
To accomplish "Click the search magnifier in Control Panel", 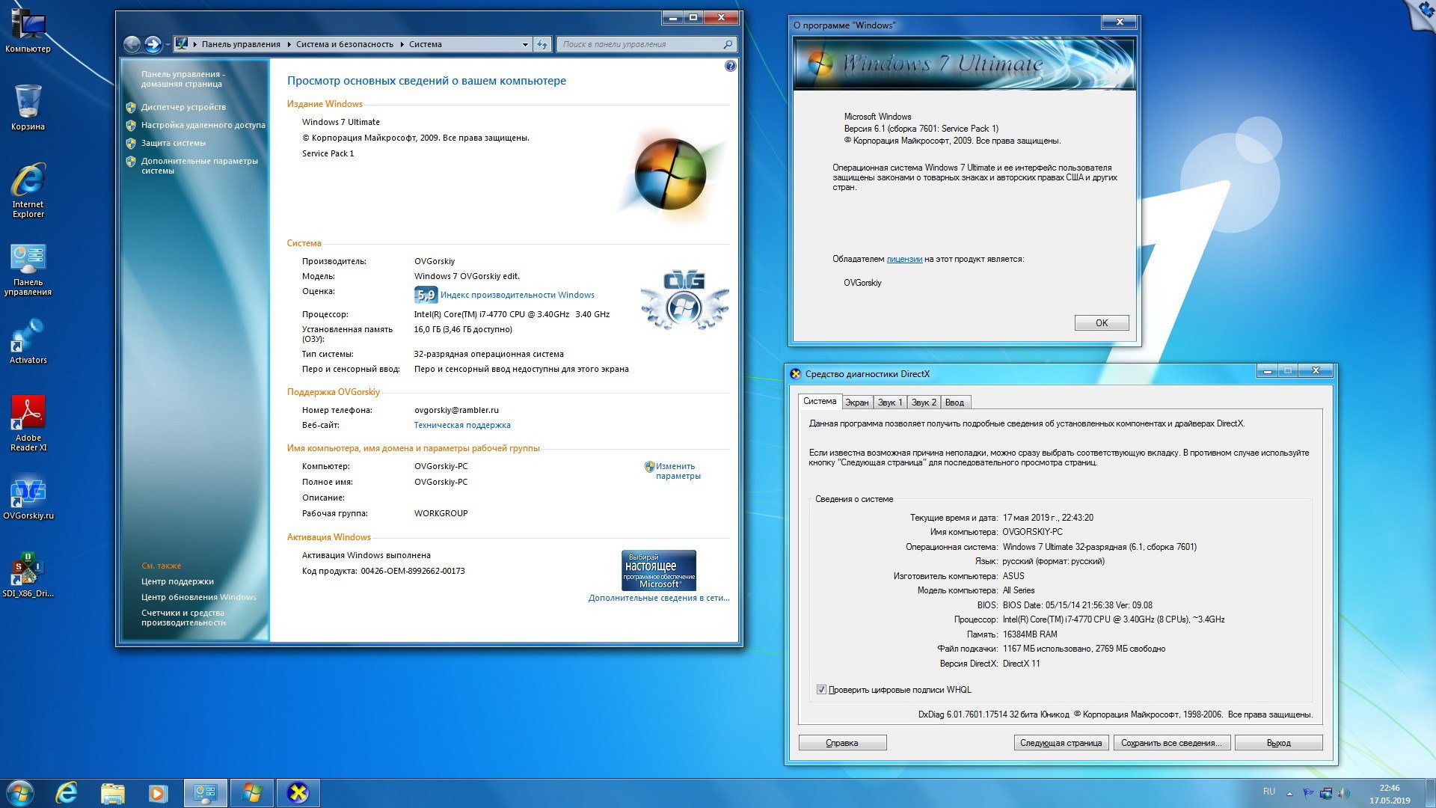I will click(x=728, y=44).
